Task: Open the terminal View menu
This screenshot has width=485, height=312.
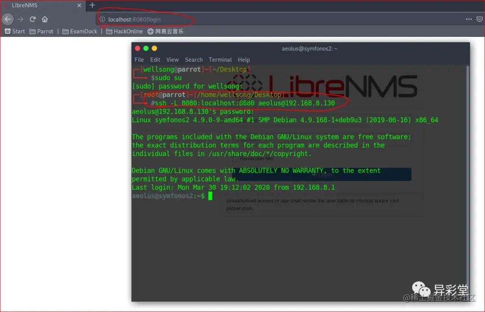Action: click(x=172, y=60)
